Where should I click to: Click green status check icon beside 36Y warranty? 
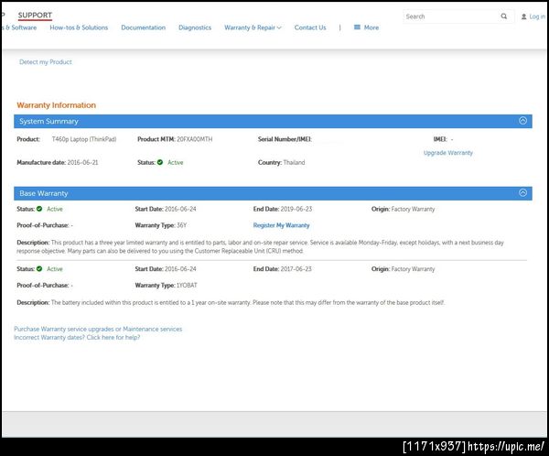tap(39, 209)
